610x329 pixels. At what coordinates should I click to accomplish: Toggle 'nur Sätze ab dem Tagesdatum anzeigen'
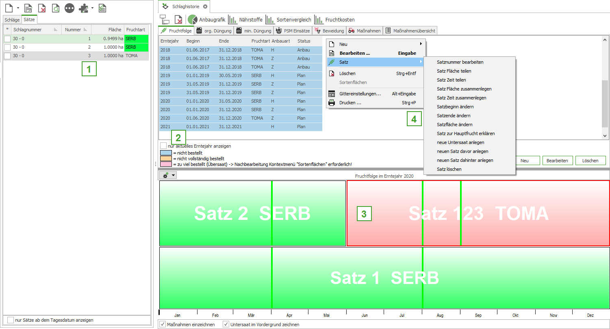click(x=11, y=320)
